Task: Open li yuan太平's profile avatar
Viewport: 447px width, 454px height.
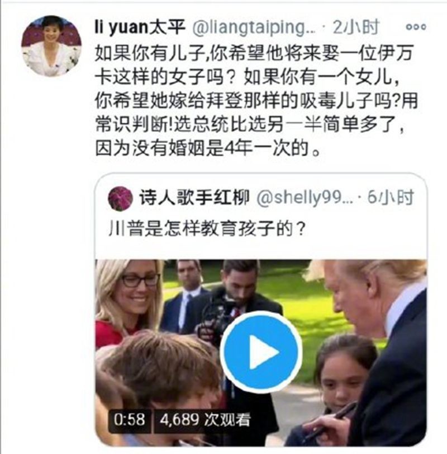Action: pos(51,46)
